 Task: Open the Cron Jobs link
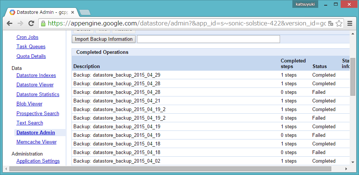27,37
